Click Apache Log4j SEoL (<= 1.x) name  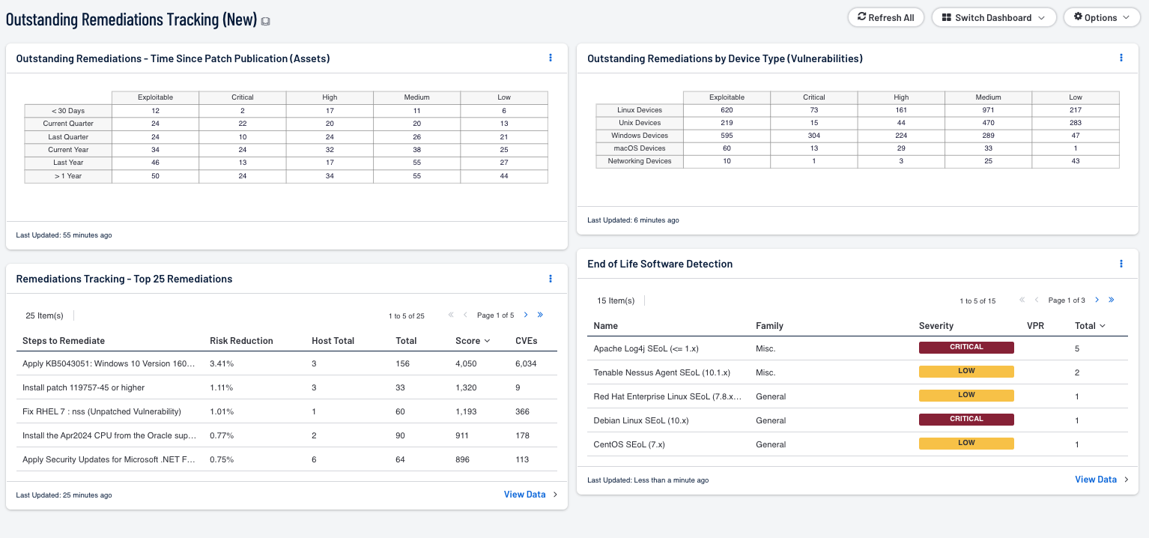coord(646,348)
